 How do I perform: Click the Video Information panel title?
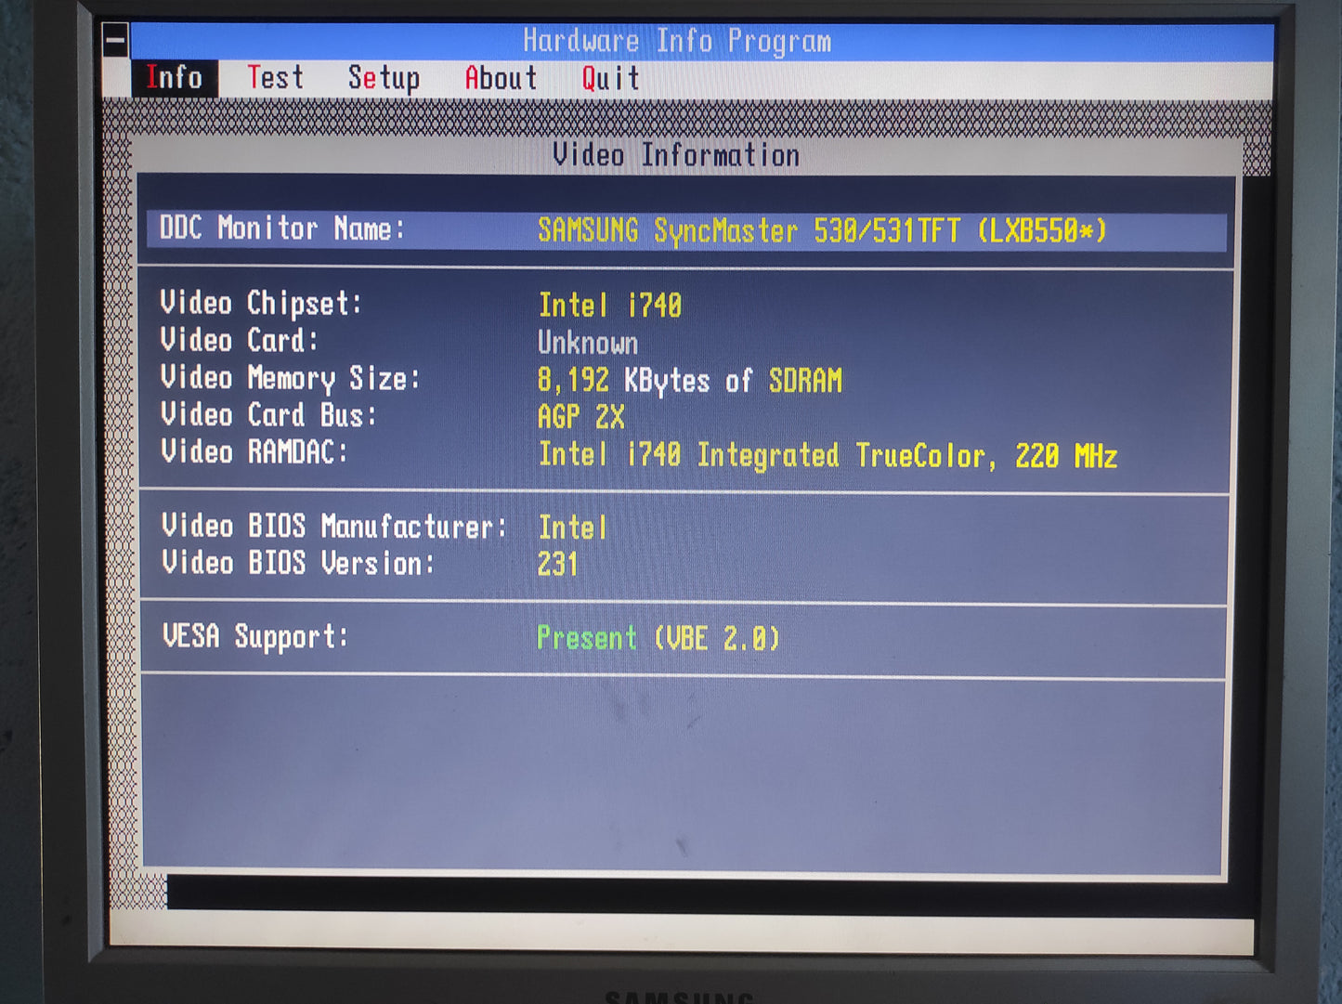coord(676,155)
